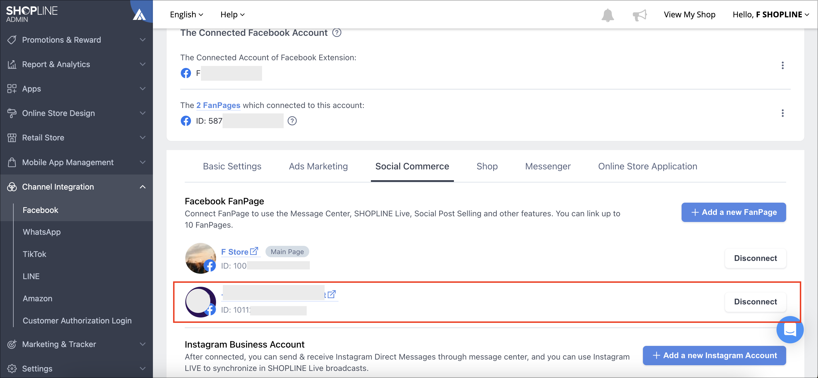Click Add a new FanPage button

734,213
